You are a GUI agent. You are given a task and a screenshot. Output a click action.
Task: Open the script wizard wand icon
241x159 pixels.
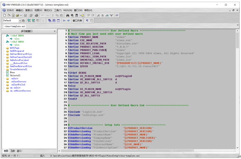tap(9, 15)
